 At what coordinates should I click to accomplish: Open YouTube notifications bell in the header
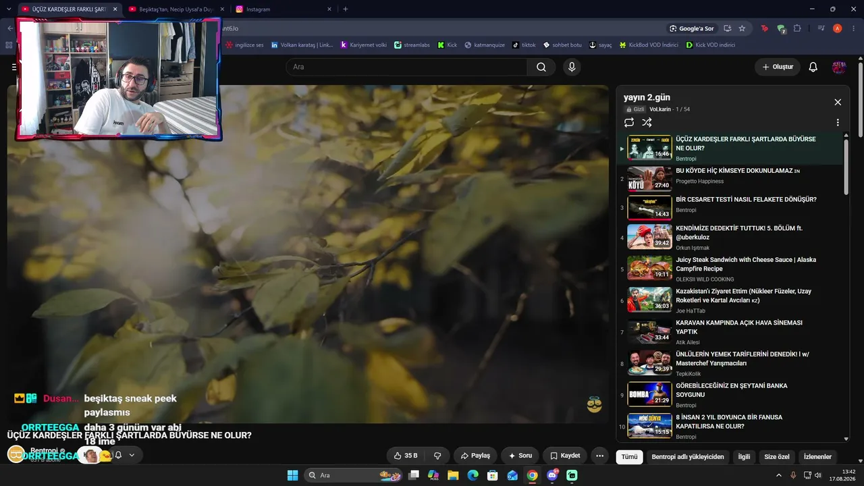813,67
